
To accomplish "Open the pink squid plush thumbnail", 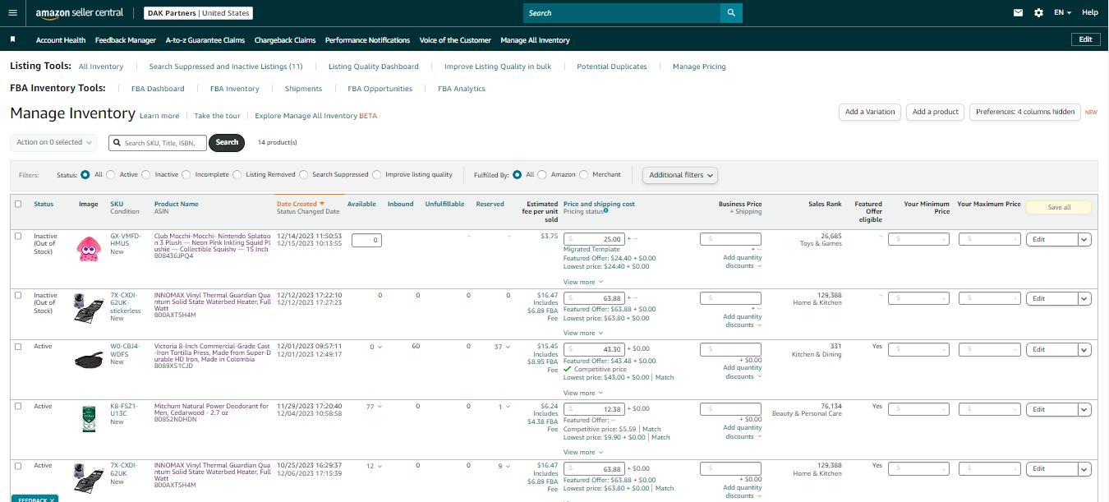I will point(88,249).
